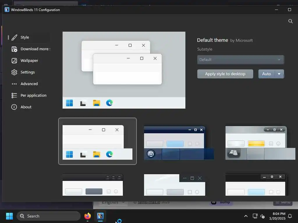This screenshot has width=298, height=223.
Task: Expand the Substyle Default dropdown
Action: 240,60
